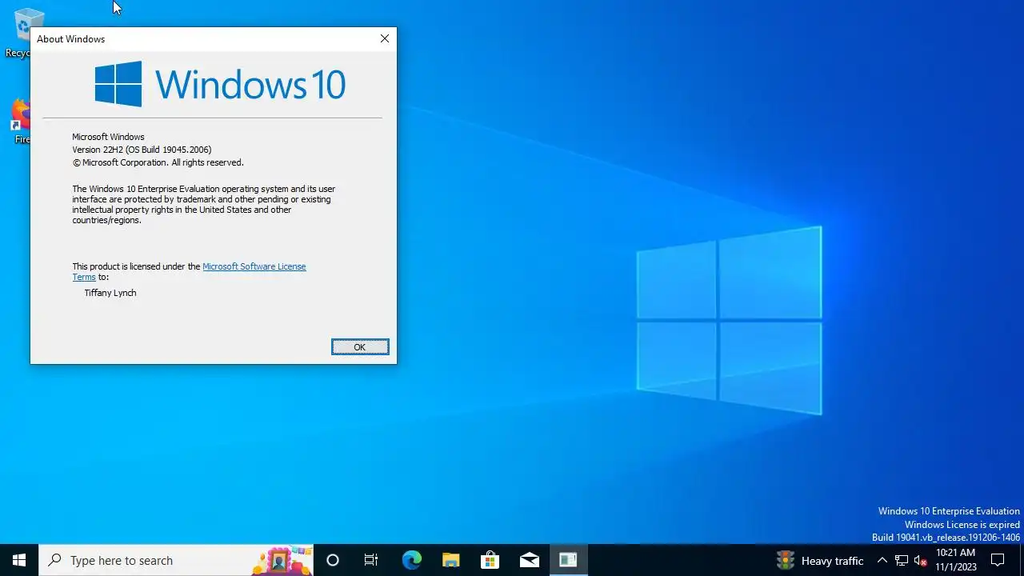Select the active winver taskbar button
Viewport: 1024px width, 576px height.
(568, 560)
